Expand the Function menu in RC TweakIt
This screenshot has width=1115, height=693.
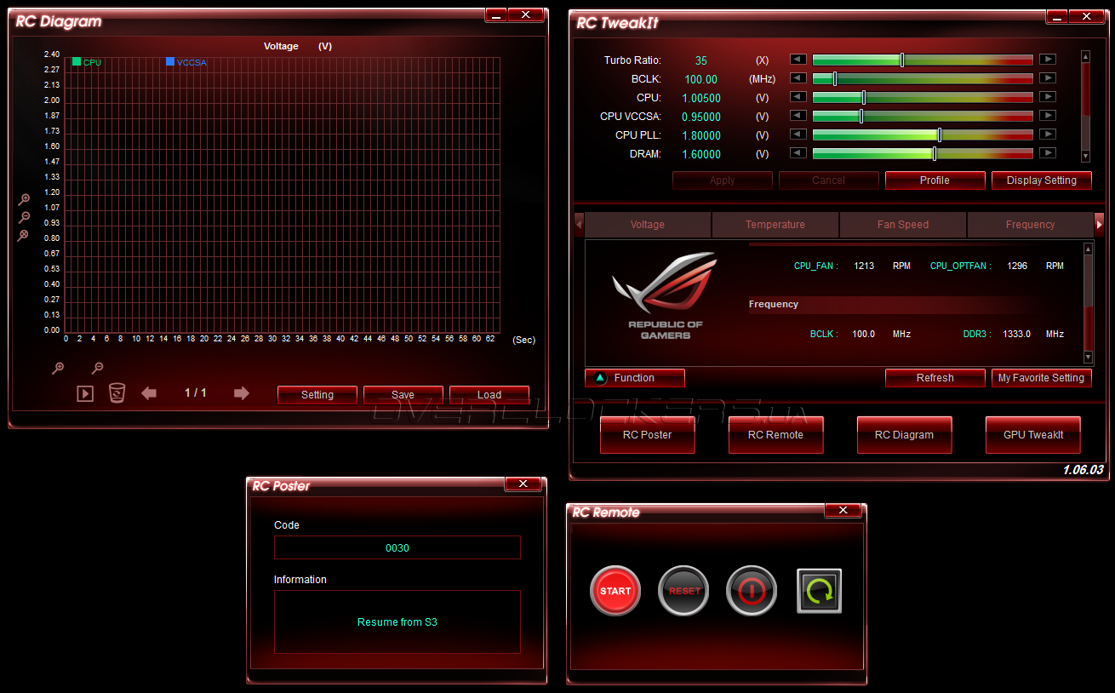[635, 378]
